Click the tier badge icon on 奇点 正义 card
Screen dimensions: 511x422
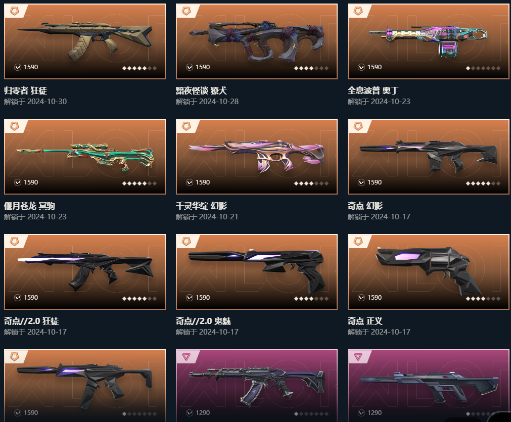pyautogui.click(x=358, y=242)
